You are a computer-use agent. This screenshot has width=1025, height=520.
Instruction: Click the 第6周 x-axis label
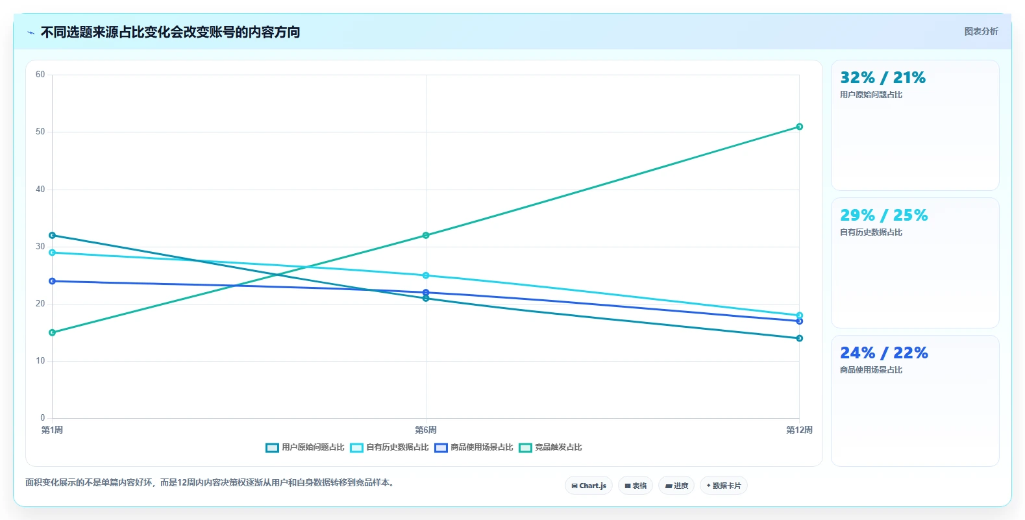click(426, 430)
